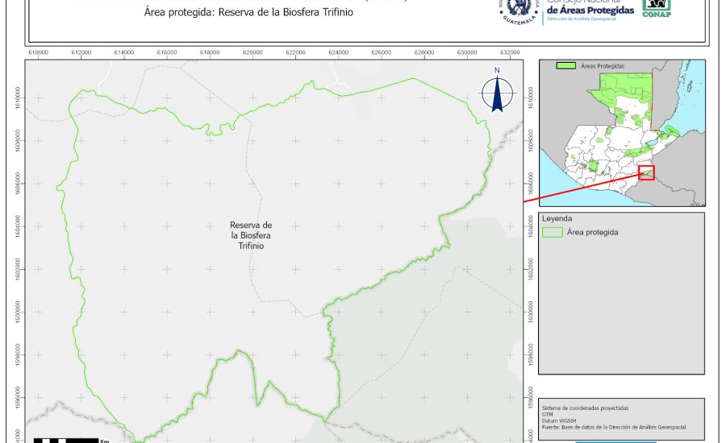Click the 'Sistema de coordenadas proyectadas' text

point(586,408)
